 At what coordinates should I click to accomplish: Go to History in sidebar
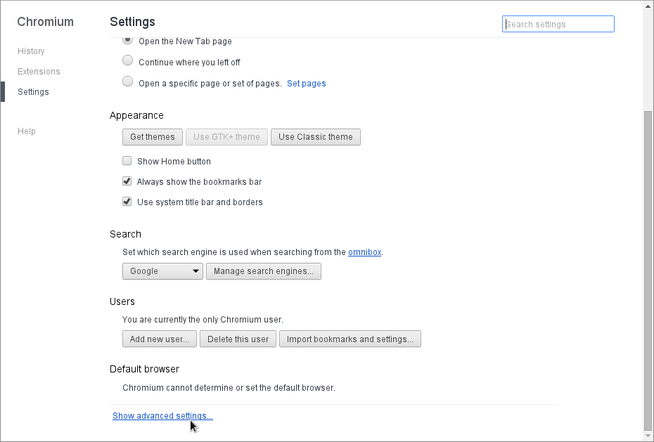tap(31, 51)
